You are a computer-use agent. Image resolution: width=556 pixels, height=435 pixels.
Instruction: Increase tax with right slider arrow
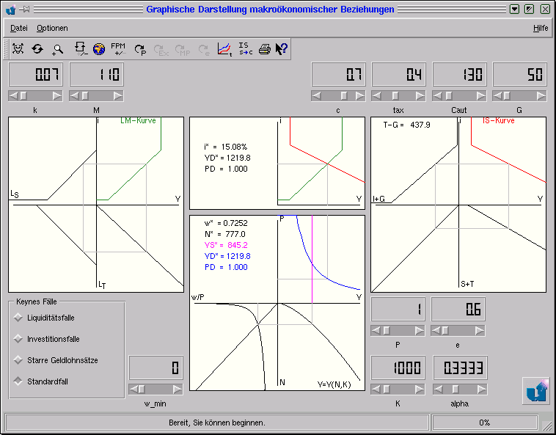[420, 95]
